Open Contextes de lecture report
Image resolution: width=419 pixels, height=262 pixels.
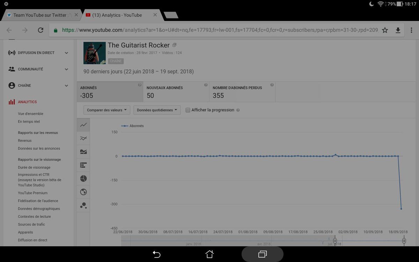(x=35, y=217)
